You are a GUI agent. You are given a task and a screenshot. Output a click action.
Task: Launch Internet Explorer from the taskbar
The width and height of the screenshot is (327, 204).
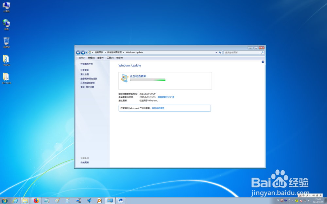(x=15, y=201)
